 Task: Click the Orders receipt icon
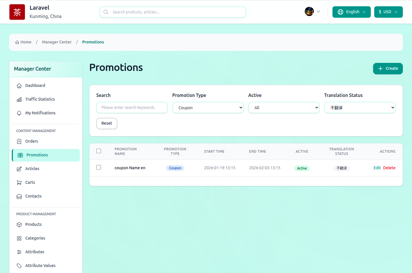[19, 142]
